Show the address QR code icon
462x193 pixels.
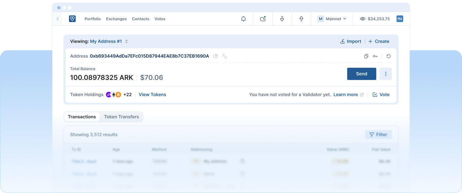[215, 56]
